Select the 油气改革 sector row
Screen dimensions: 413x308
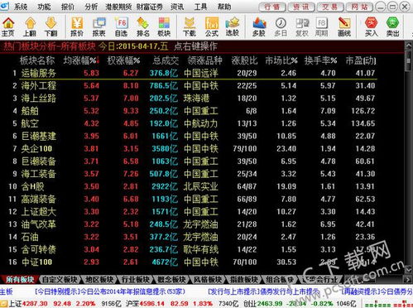[193, 224]
